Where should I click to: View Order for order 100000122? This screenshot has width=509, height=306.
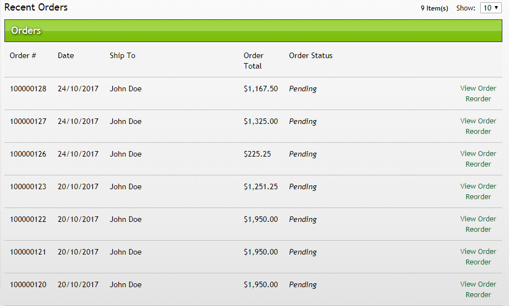tap(478, 219)
